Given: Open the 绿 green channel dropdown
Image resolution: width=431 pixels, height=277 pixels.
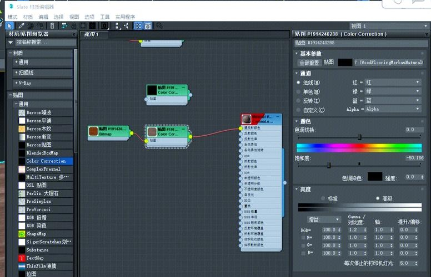Looking at the screenshot, I should pyautogui.click(x=393, y=91).
